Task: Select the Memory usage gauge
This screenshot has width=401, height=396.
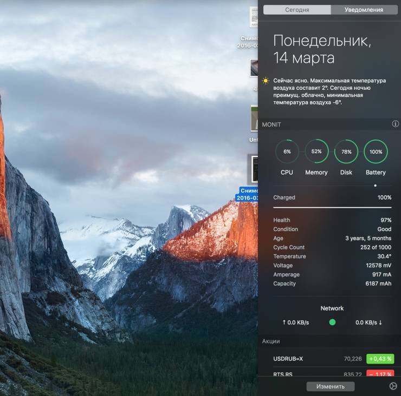Action: pos(316,151)
